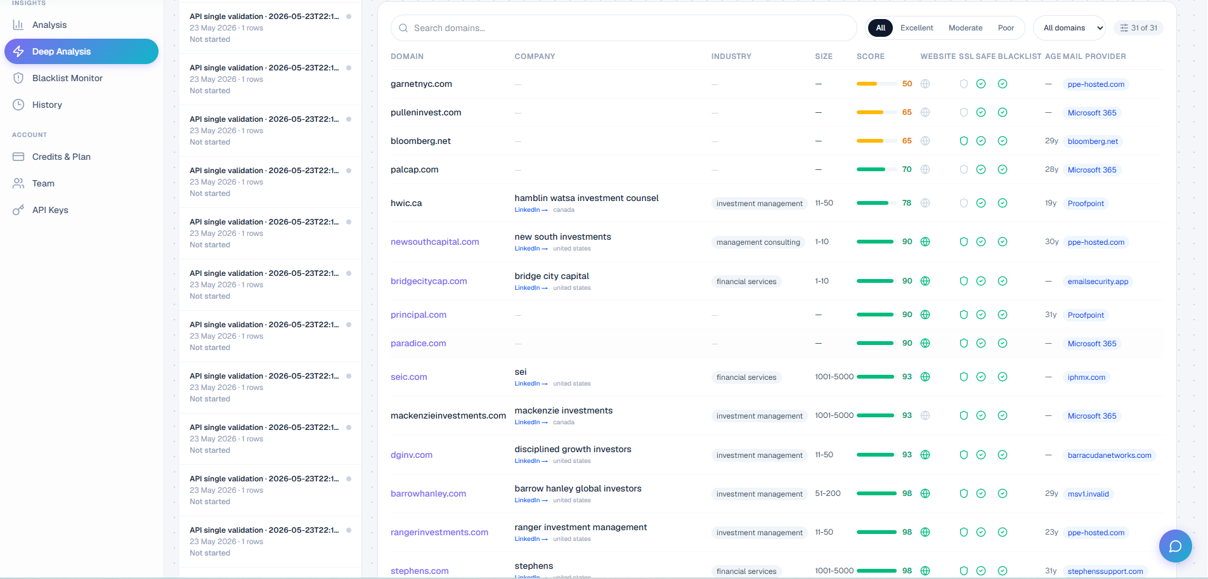Click the Blacklist Monitor shield icon
Image resolution: width=1208 pixels, height=579 pixels.
point(18,78)
